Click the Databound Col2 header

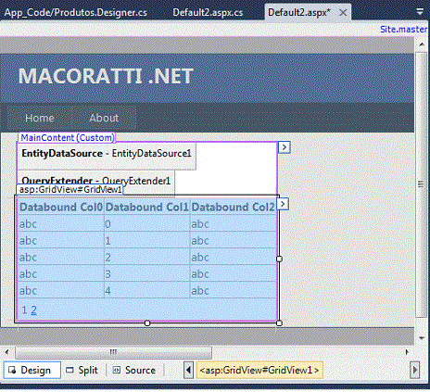click(233, 207)
